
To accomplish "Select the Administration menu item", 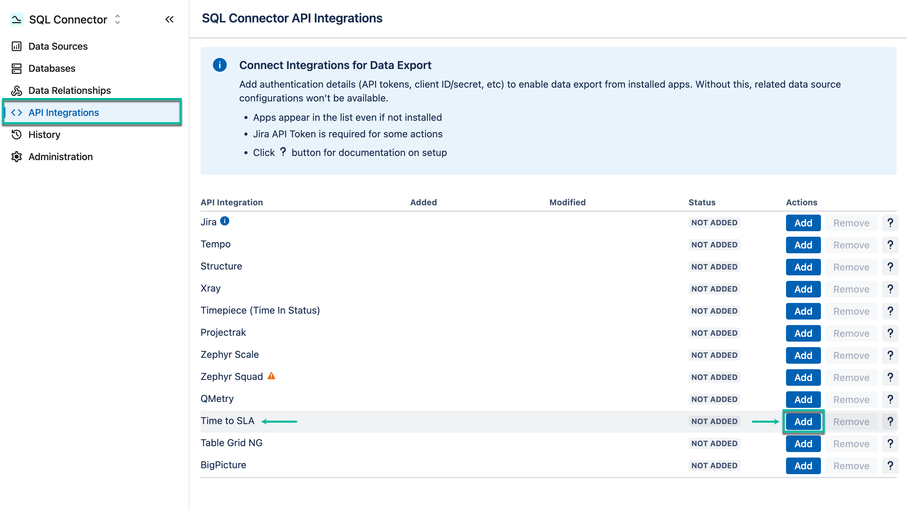I will pos(60,157).
